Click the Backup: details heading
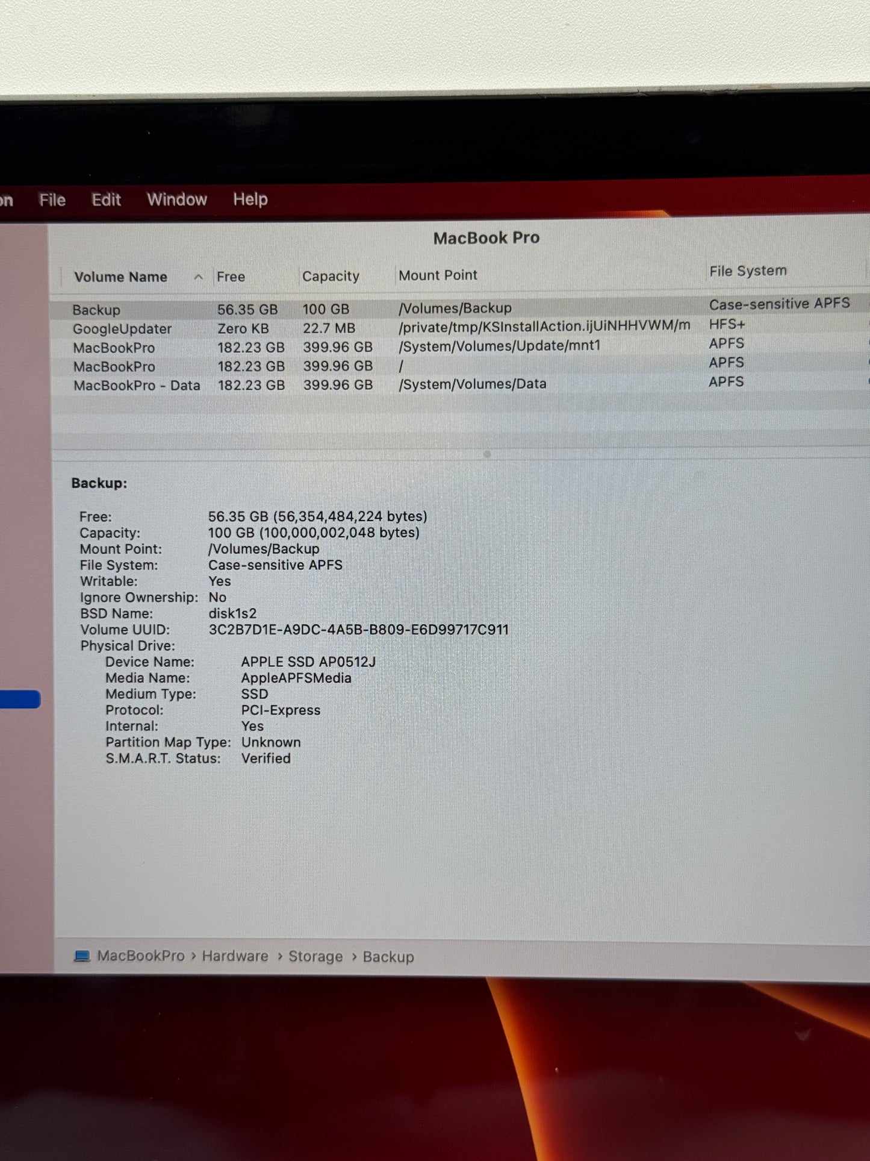This screenshot has height=1161, width=870. pos(99,483)
